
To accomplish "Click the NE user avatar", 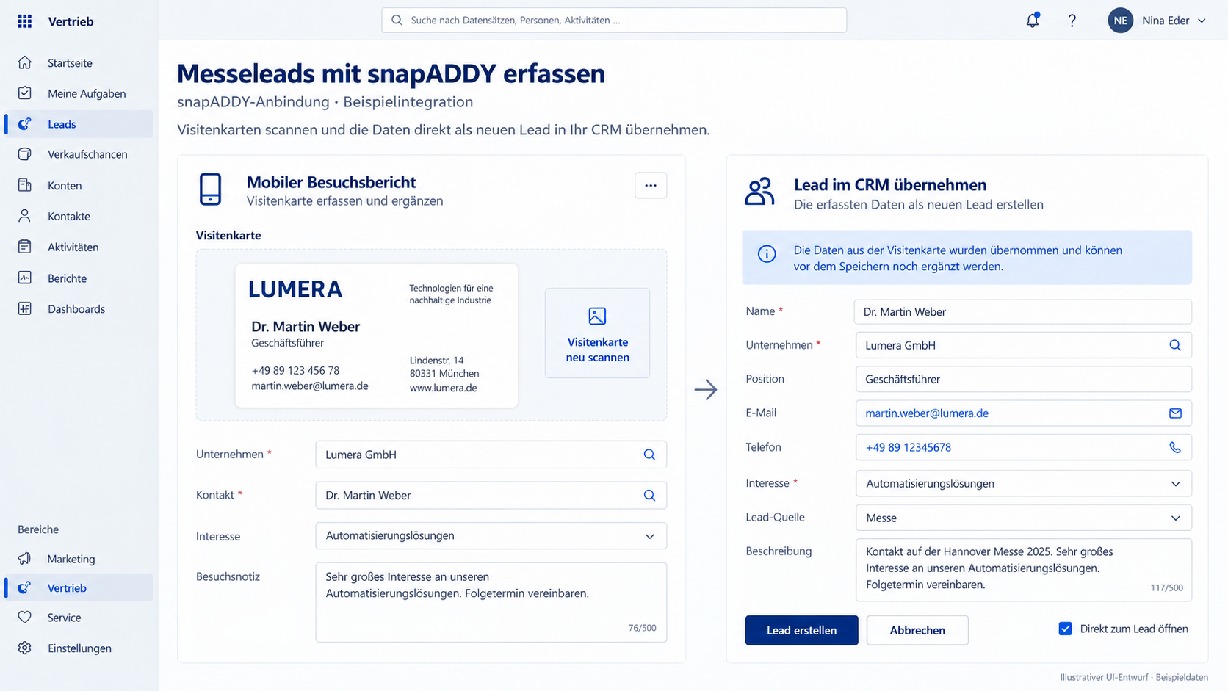I will click(1120, 21).
